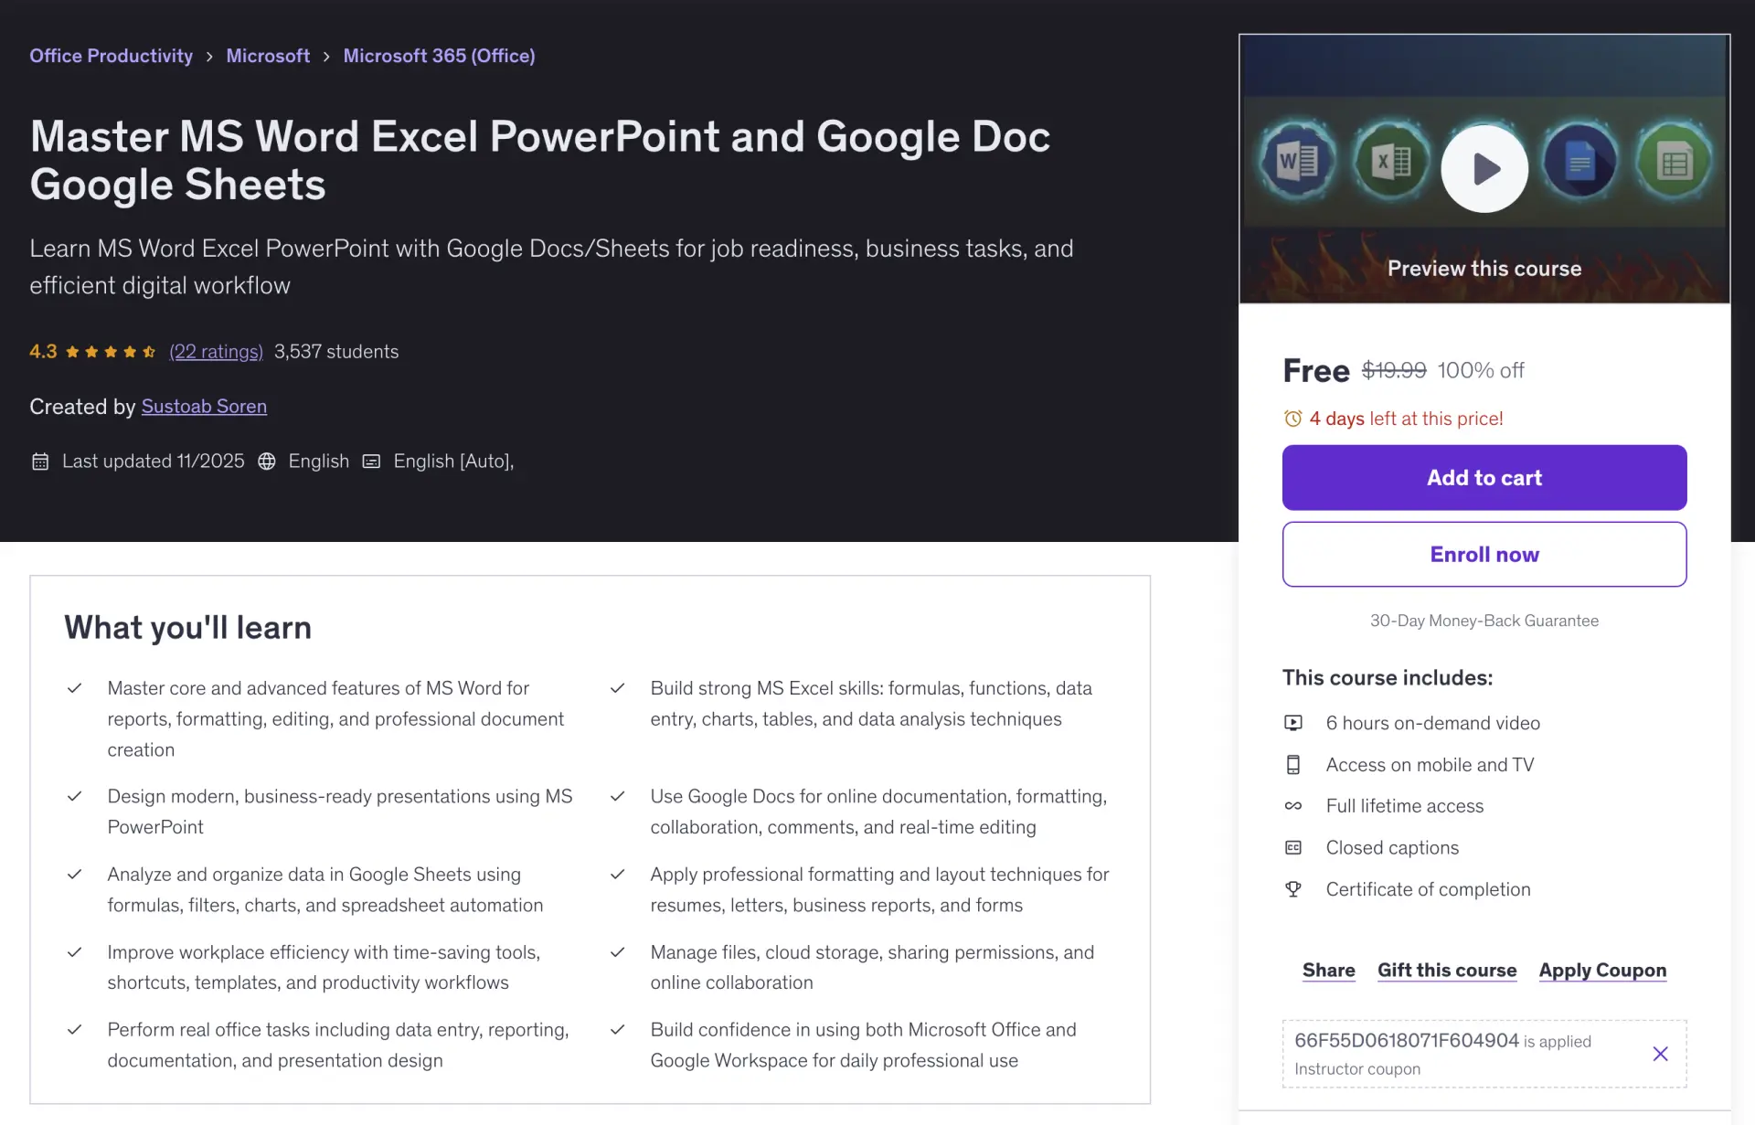Viewport: 1755px width, 1125px height.
Task: Add the course to cart
Action: 1484,478
